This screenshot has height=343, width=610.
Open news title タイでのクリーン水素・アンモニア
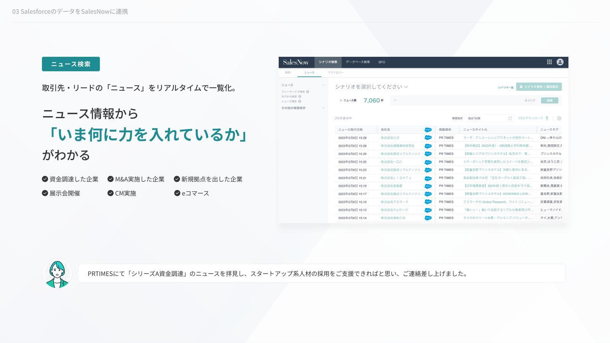point(497,218)
